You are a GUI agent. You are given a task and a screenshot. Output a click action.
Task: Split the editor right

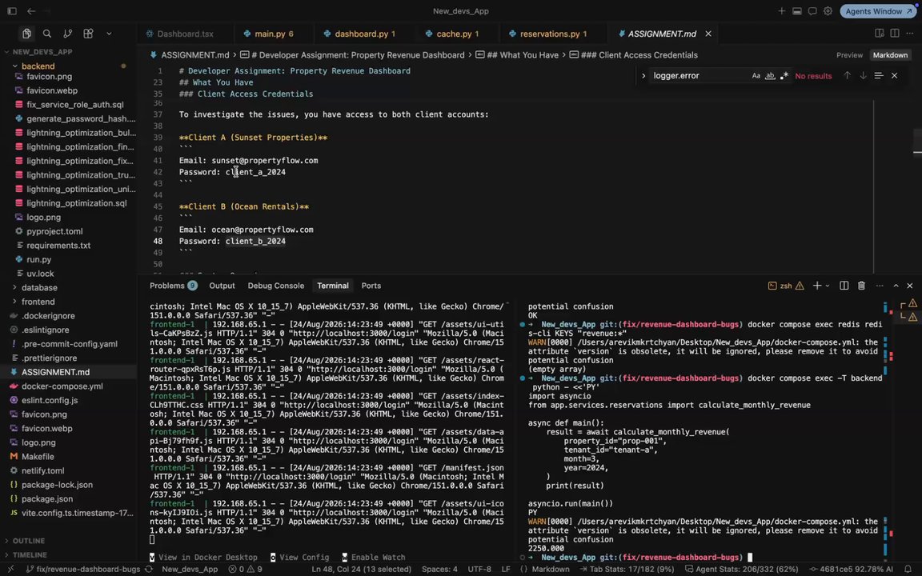click(x=894, y=34)
